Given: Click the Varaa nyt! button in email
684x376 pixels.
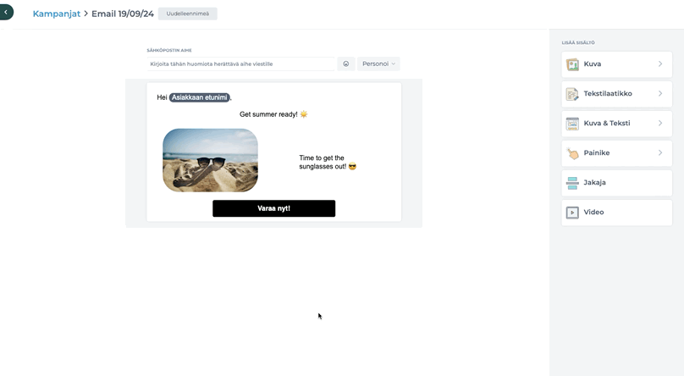Looking at the screenshot, I should [x=274, y=208].
